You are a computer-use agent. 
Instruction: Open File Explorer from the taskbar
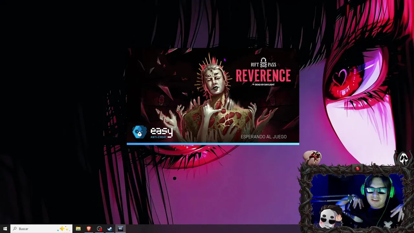pos(78,229)
